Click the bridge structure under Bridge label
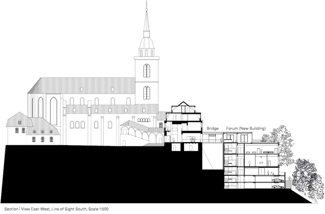The width and height of the screenshot is (325, 214). pos(213,138)
